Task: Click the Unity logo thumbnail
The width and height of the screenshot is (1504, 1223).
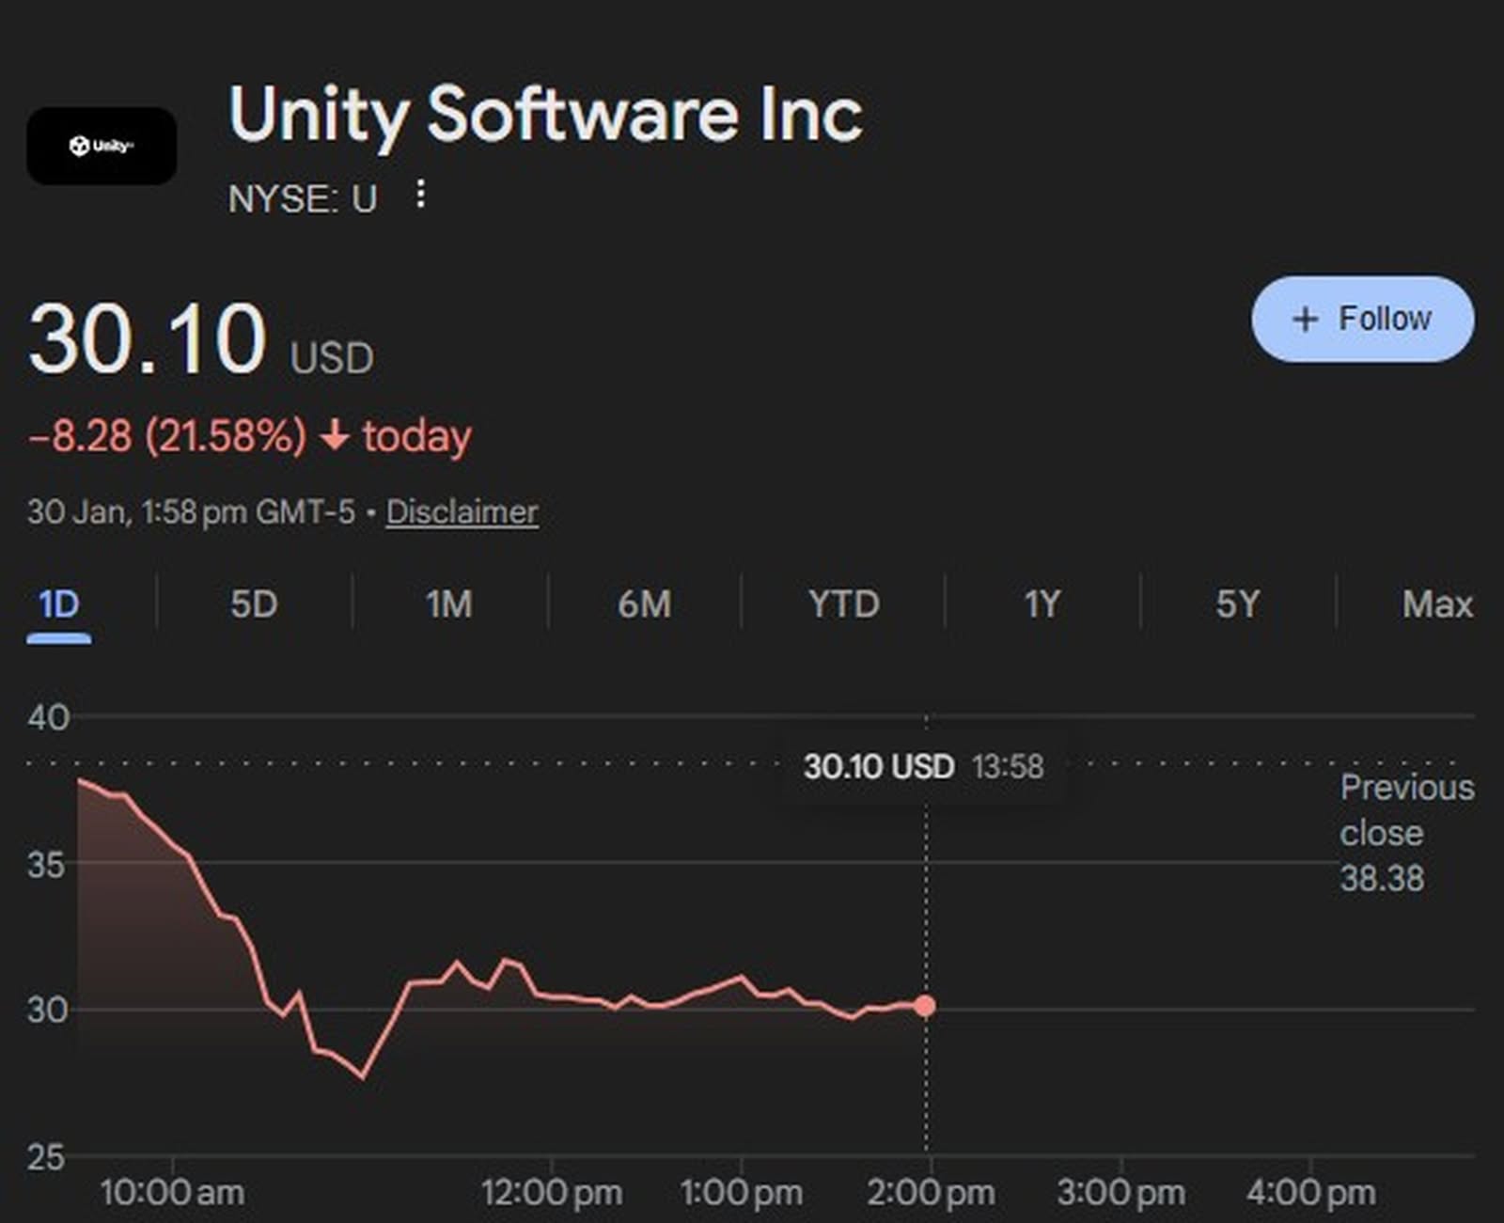Action: pos(102,146)
